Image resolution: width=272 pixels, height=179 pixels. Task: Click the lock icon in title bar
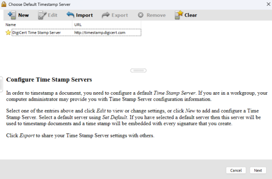[3, 4]
